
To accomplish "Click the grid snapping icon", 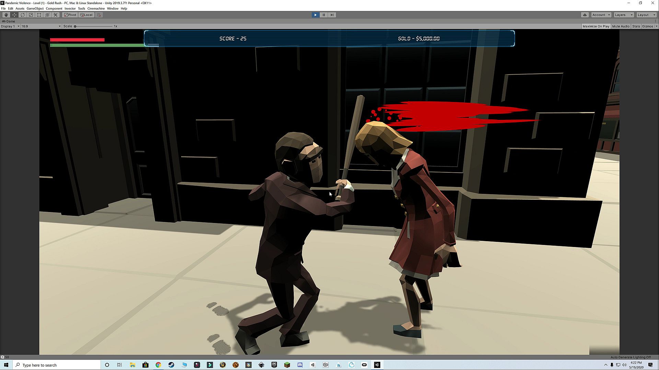I will (99, 15).
